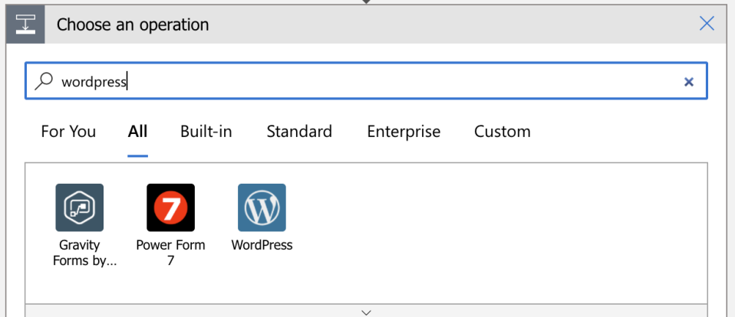Expand connector list with chevron
The width and height of the screenshot is (735, 317).
coord(367,312)
